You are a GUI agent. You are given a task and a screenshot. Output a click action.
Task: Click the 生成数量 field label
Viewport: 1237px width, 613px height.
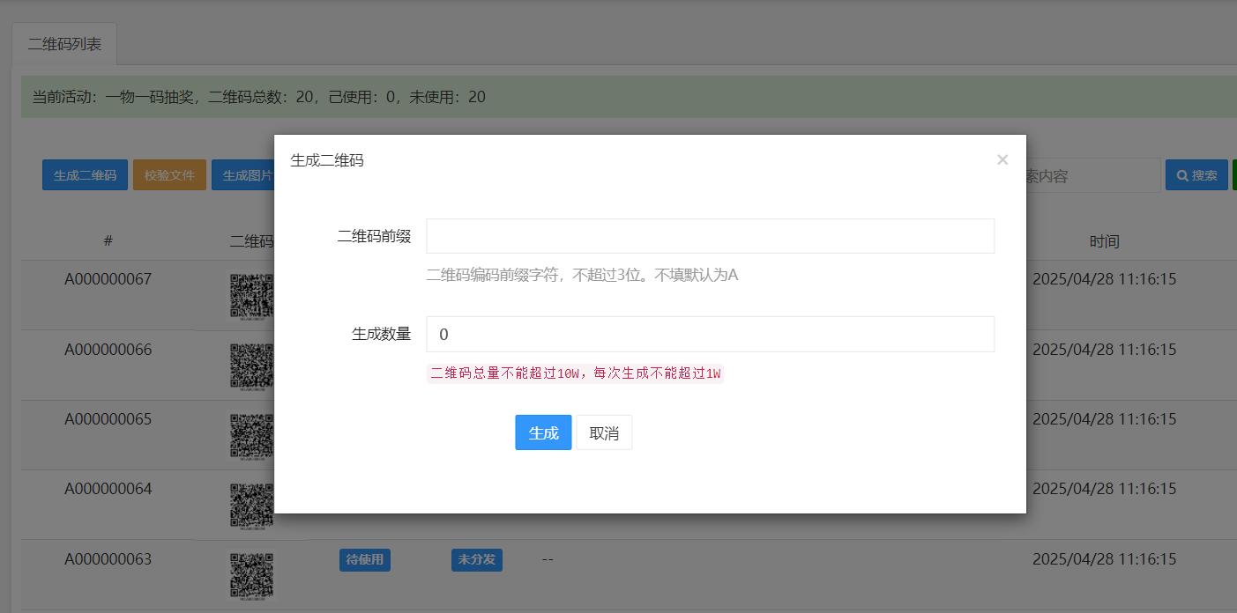coord(381,334)
